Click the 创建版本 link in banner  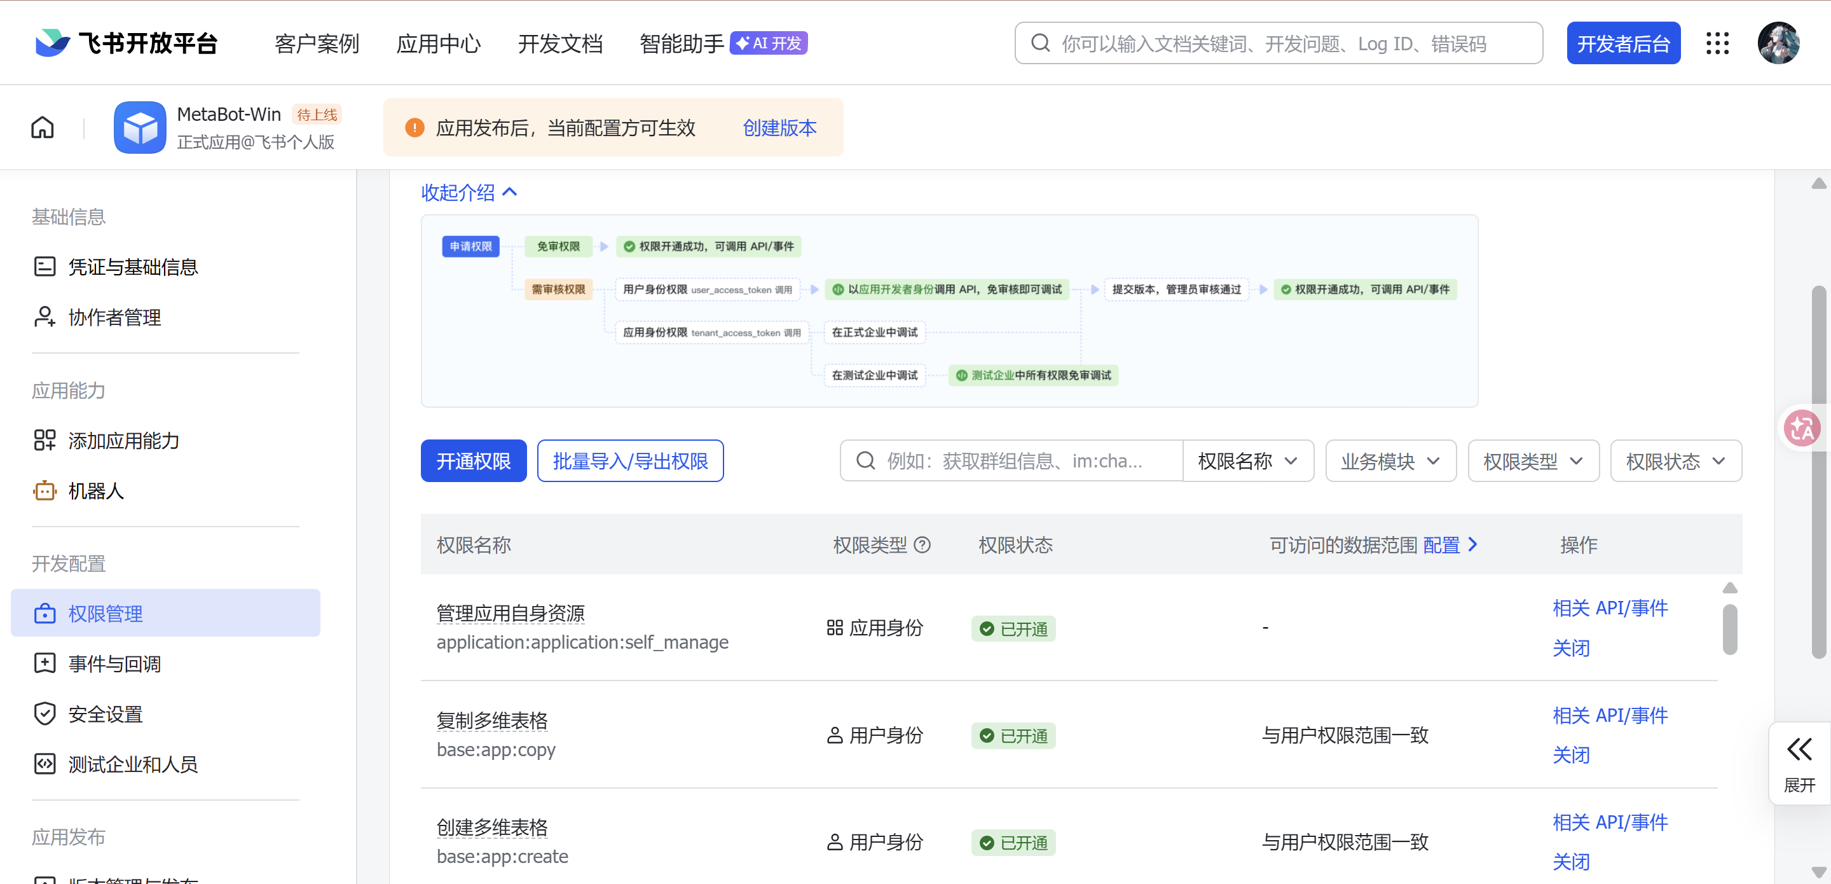click(779, 127)
